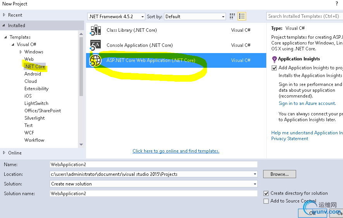The height and width of the screenshot is (218, 343).
Task: Select the Workflow template category
Action: 34,140
